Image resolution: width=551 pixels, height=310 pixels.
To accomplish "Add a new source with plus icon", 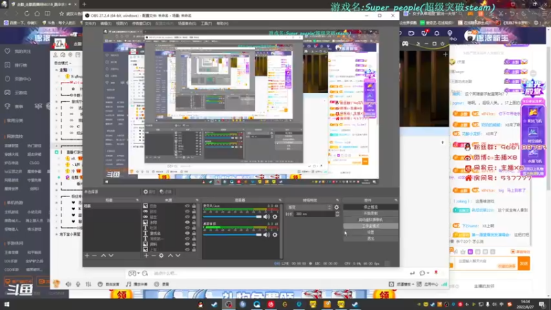I will tap(146, 256).
